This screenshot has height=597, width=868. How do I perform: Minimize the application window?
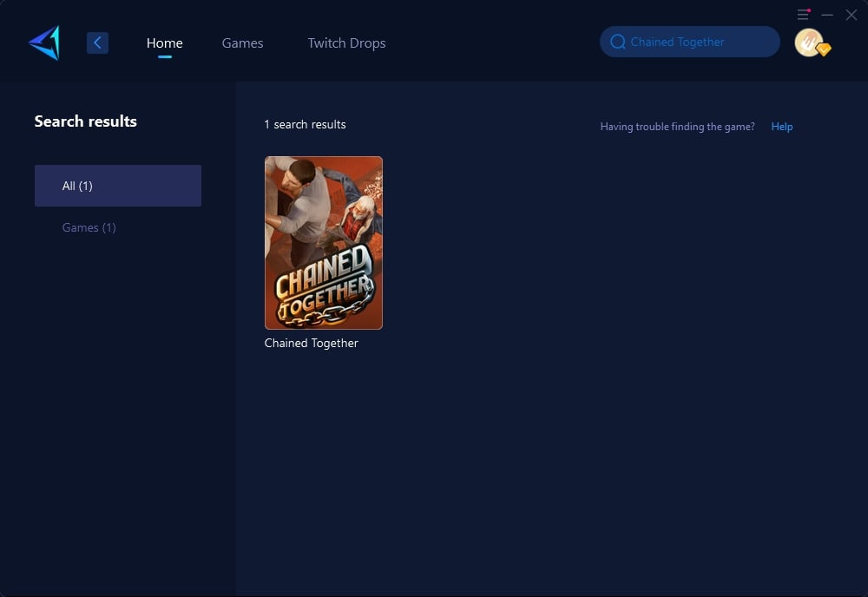(x=827, y=15)
